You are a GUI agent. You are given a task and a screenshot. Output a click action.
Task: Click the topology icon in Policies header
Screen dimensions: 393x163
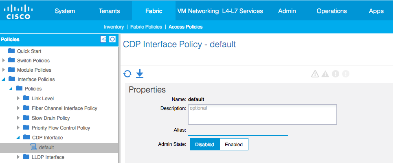pyautogui.click(x=103, y=39)
